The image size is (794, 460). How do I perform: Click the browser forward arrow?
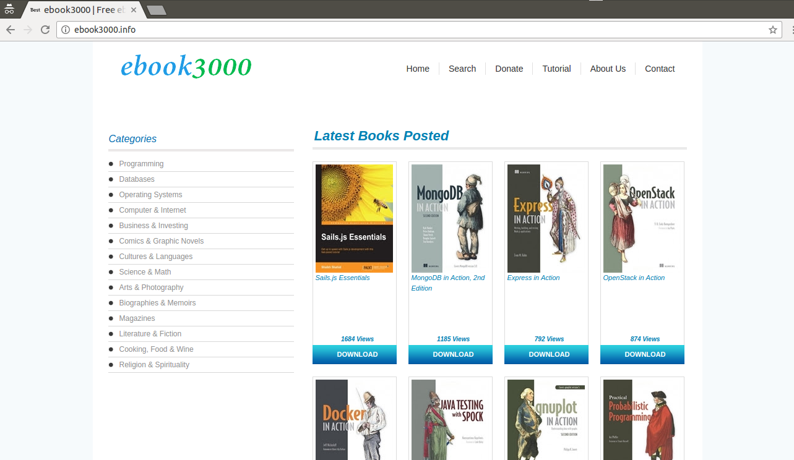(27, 30)
